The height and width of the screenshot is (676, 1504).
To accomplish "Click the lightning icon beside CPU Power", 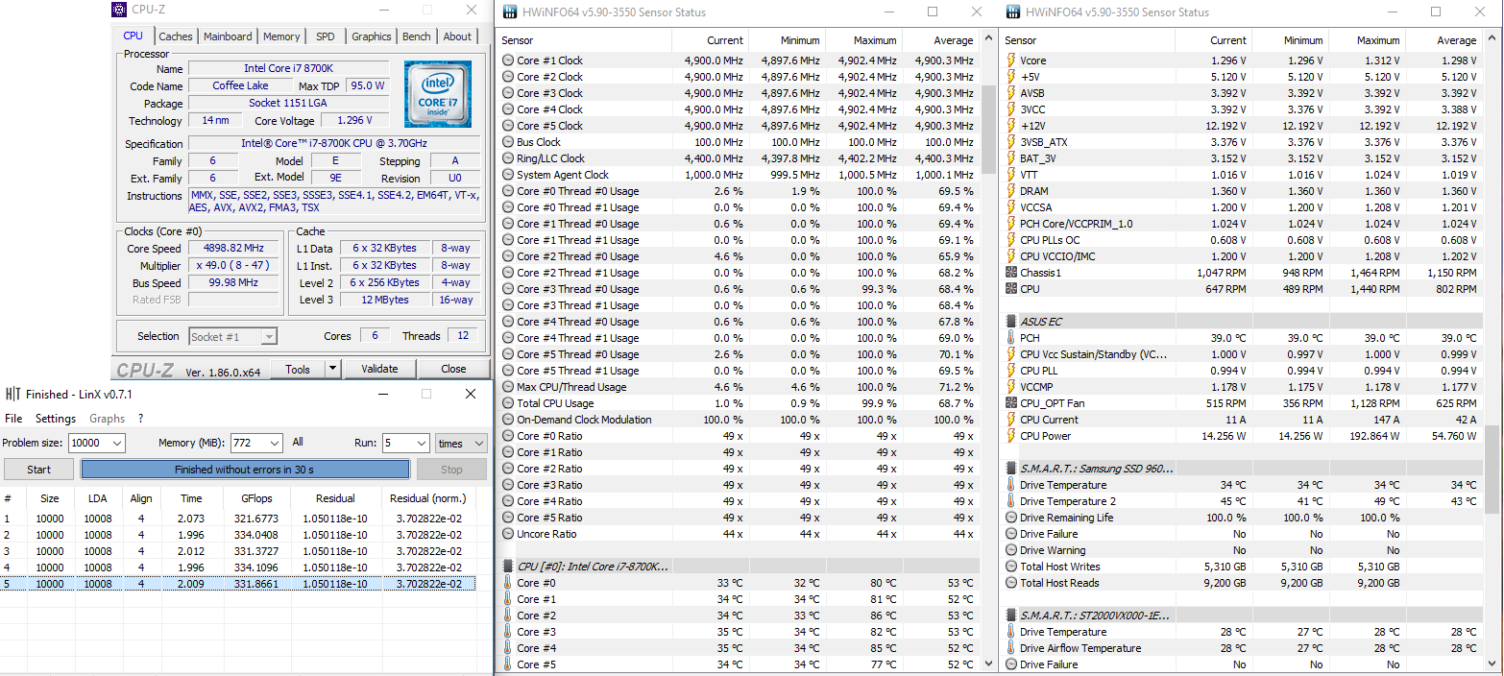I will tap(1010, 436).
